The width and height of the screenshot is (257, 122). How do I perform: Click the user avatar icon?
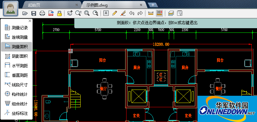pos(11,9)
